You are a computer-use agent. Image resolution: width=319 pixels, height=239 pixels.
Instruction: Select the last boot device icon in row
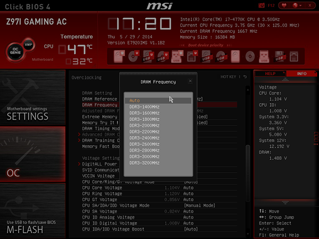click(294, 56)
